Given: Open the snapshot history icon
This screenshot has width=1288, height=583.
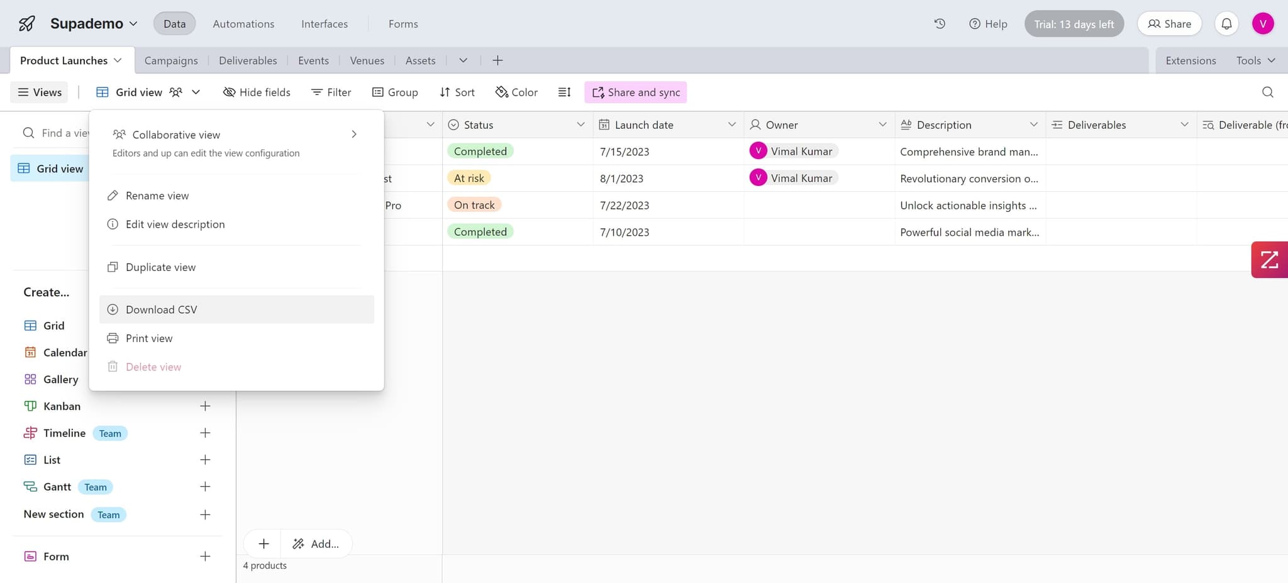Looking at the screenshot, I should (x=939, y=23).
